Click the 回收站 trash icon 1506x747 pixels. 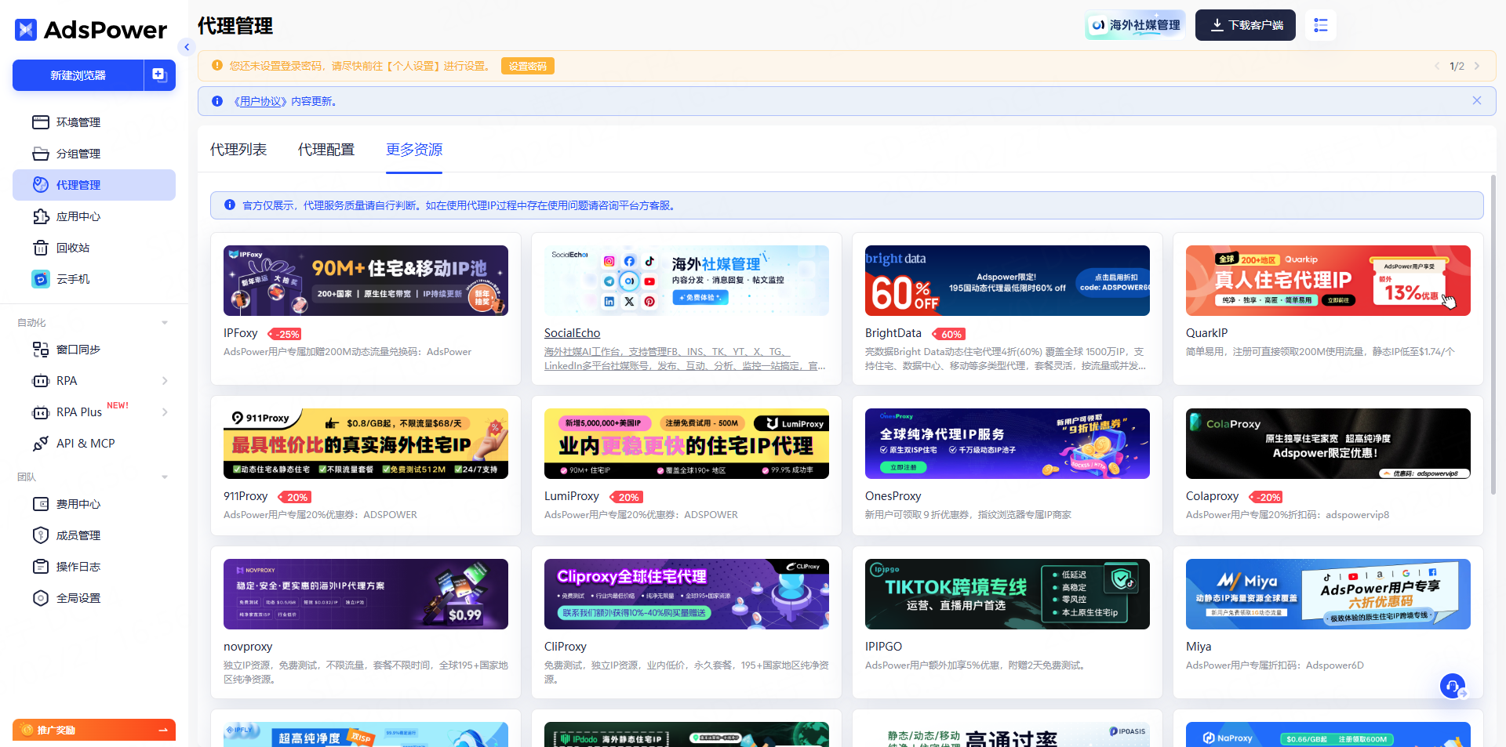click(x=41, y=248)
